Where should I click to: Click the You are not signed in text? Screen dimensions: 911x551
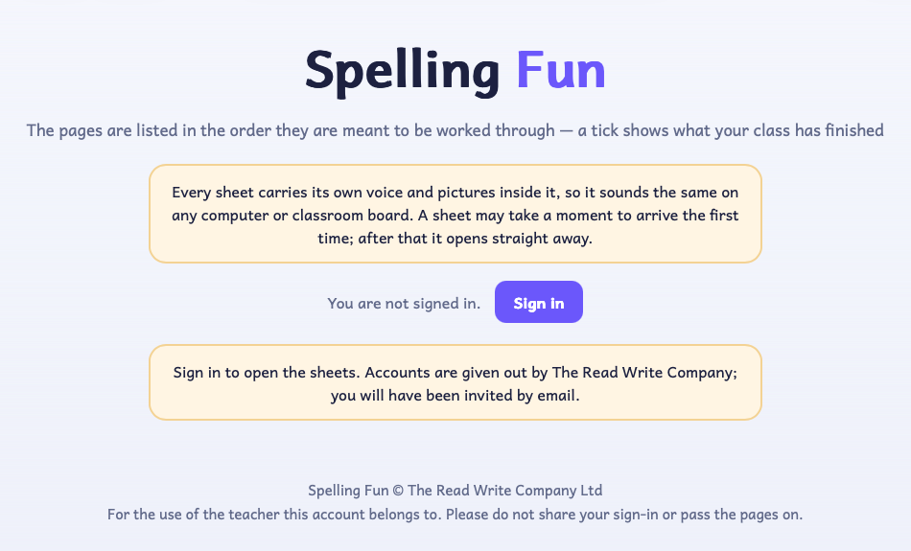pyautogui.click(x=404, y=303)
